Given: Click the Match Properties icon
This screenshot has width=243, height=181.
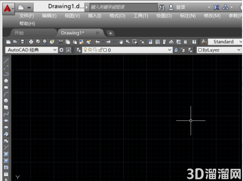Looking at the screenshot, I should pyautogui.click(x=82, y=42).
